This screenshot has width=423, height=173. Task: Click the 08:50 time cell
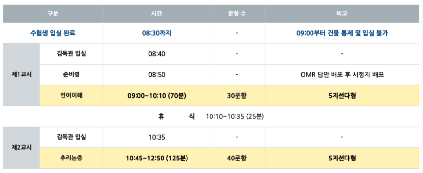pos(157,75)
